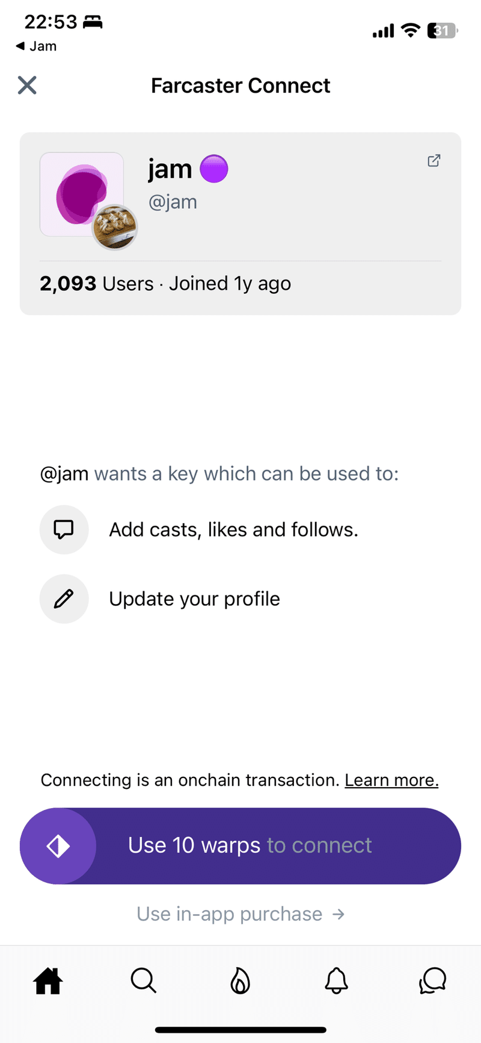Tap the @jam username handle

(x=173, y=202)
